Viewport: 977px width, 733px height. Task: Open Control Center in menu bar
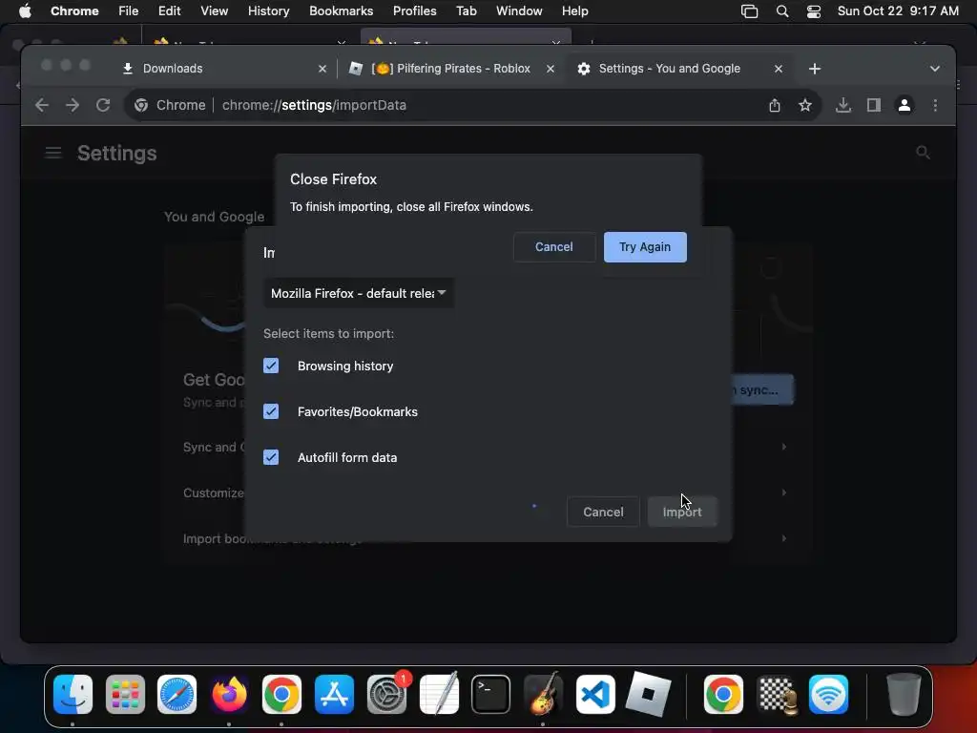click(813, 11)
